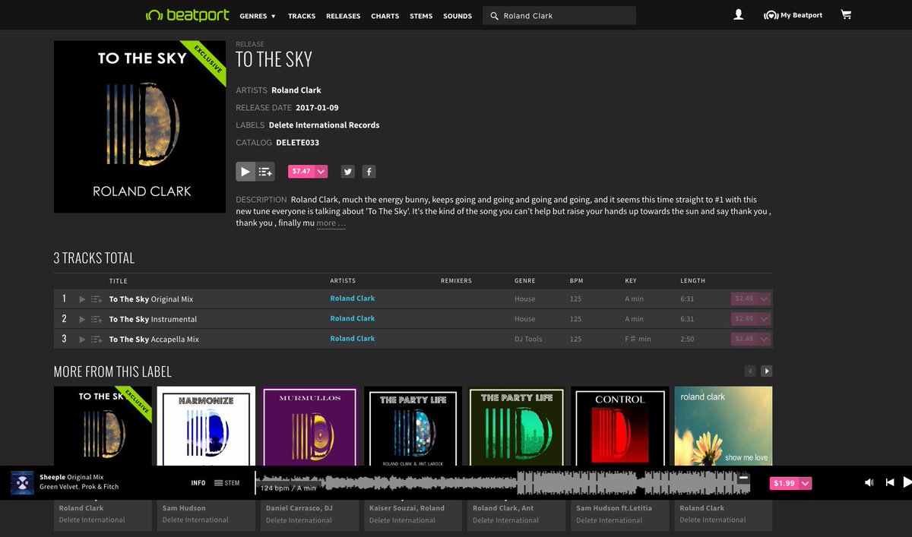Expand price dropdown in Accapella Mix row

point(764,339)
